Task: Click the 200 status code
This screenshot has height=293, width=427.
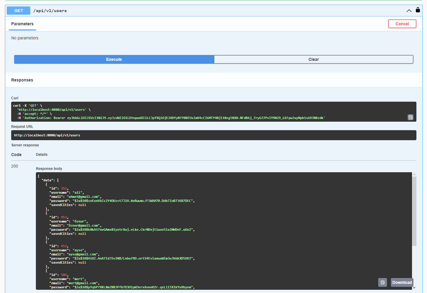Action: [14, 166]
